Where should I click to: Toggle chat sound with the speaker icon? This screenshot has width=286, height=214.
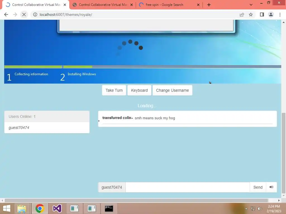click(x=271, y=187)
